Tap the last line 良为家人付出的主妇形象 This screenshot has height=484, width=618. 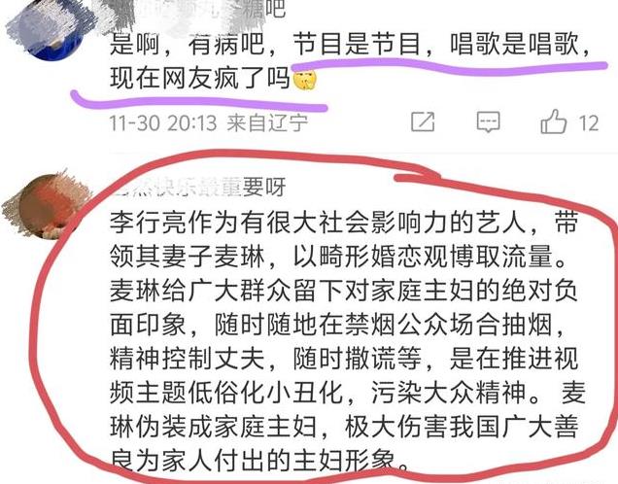258,461
